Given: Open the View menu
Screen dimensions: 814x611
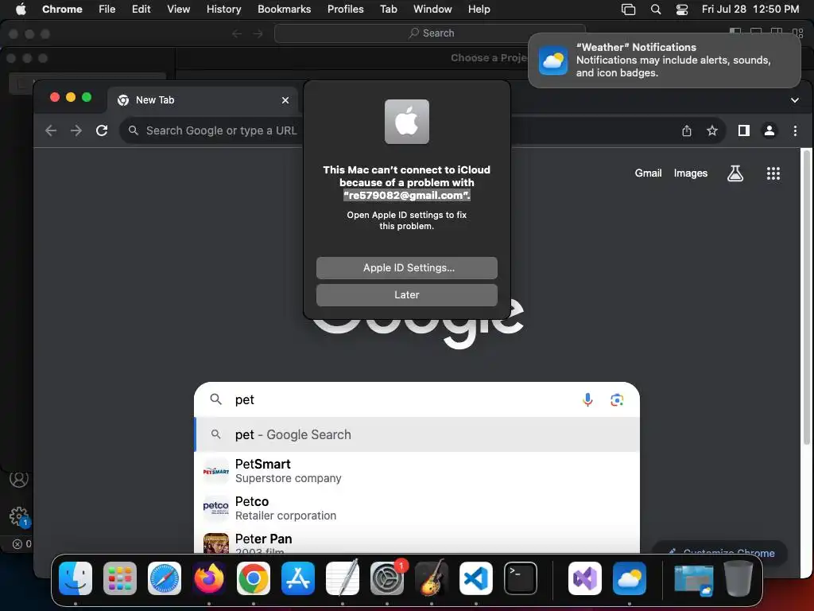Looking at the screenshot, I should tap(178, 10).
